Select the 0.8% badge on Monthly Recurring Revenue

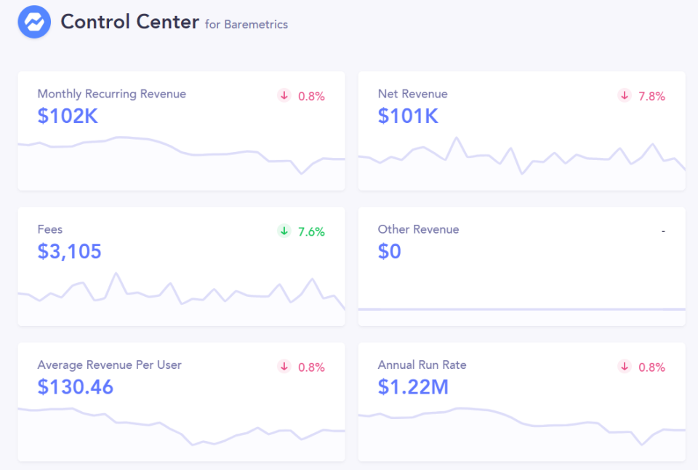(x=312, y=96)
